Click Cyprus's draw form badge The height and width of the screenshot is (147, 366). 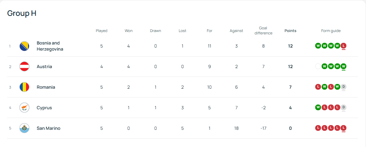tap(344, 108)
